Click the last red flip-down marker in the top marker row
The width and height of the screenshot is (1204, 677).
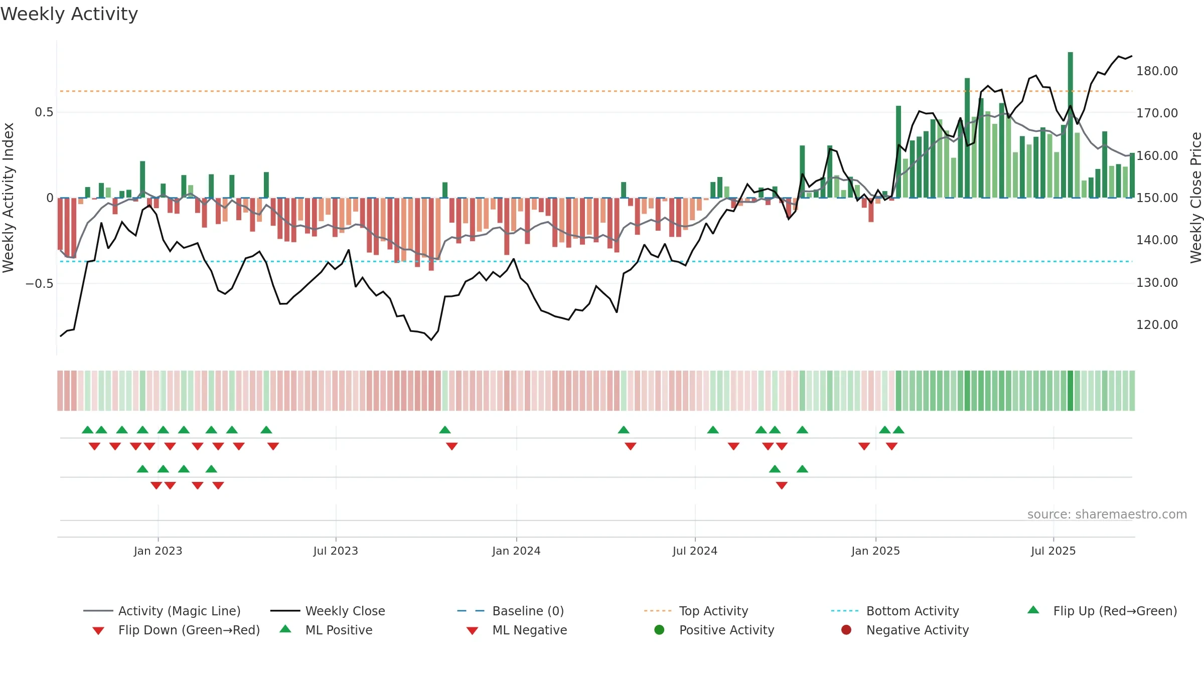click(891, 446)
